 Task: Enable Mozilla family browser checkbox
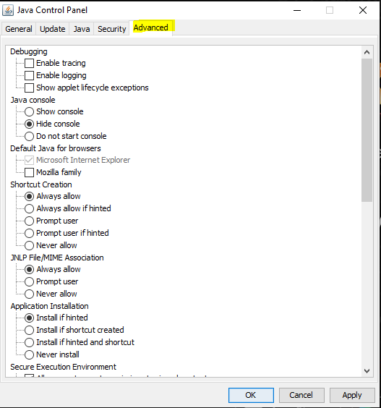(x=29, y=172)
